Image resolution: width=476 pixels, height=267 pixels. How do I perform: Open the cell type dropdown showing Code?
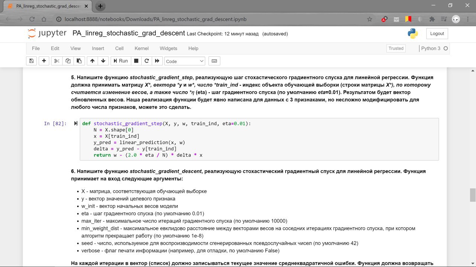[x=185, y=61]
